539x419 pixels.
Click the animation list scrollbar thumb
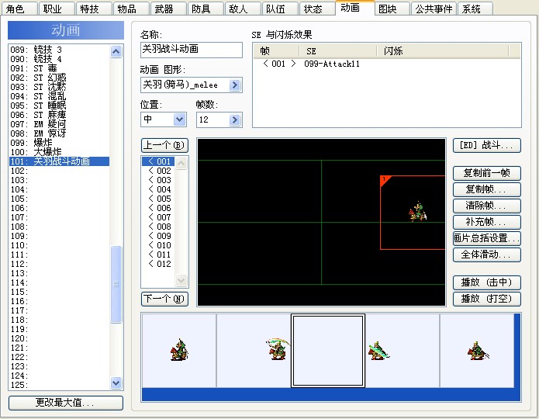tap(116, 284)
